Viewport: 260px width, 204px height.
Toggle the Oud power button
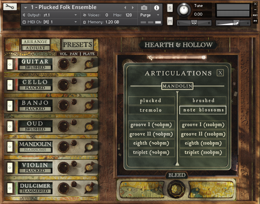click(10, 126)
